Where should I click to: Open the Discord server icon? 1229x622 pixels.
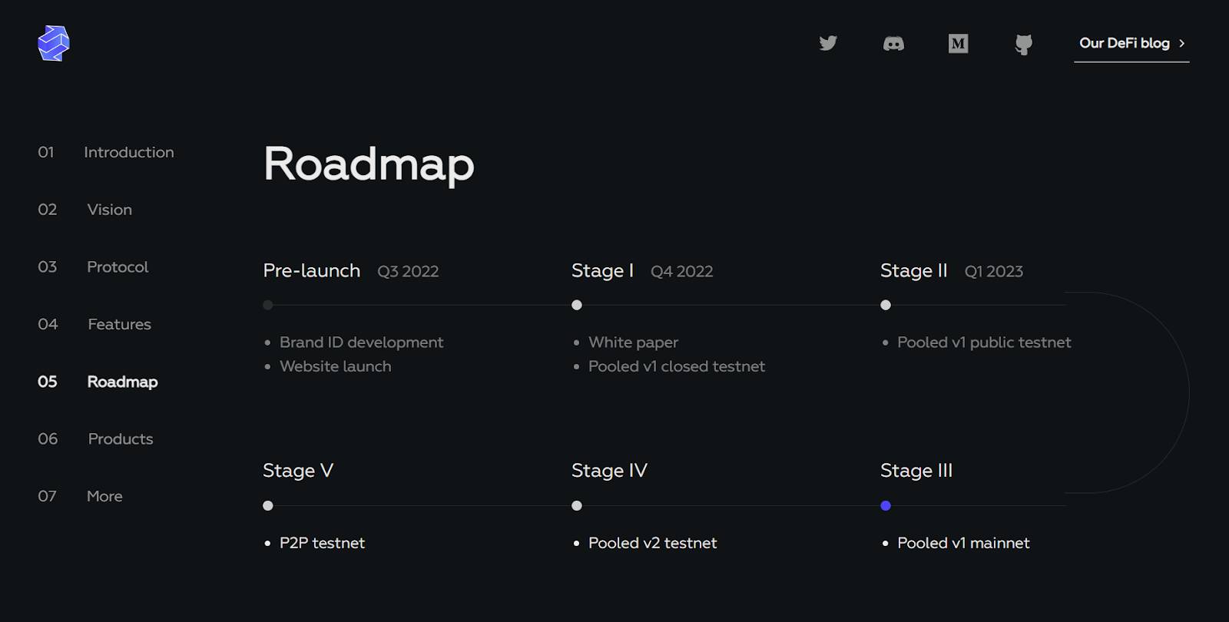[893, 44]
